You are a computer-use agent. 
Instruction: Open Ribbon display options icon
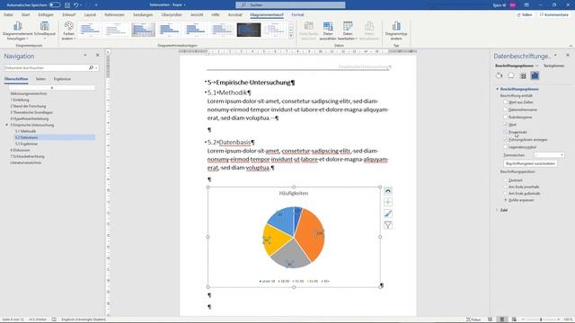tap(526, 5)
